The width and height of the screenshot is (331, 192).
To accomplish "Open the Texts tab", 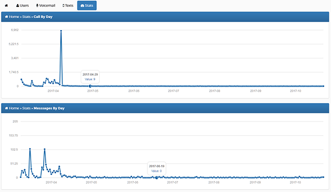I will pos(68,6).
